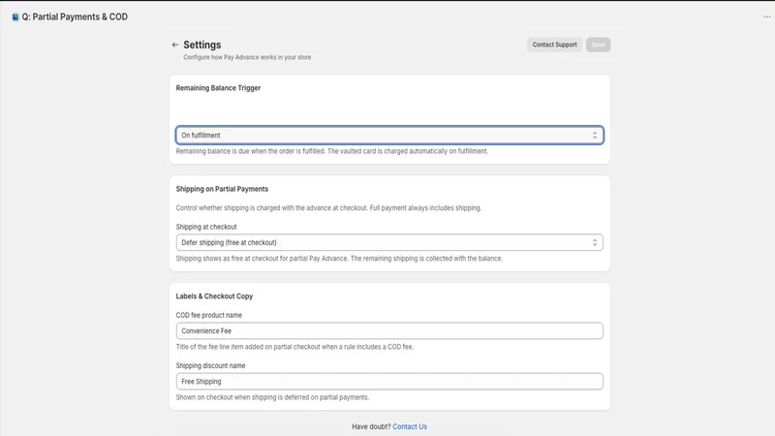Go back using the arrow beside Settings
This screenshot has width=775, height=436.
pos(175,45)
